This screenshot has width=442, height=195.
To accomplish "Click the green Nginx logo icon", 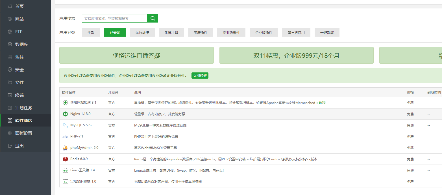I will click(65, 114).
